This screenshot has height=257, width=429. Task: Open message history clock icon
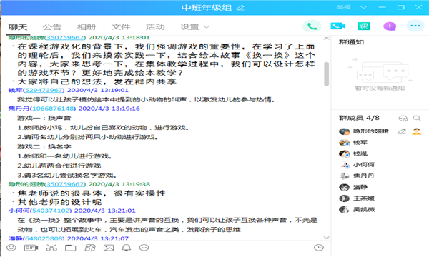point(319,248)
